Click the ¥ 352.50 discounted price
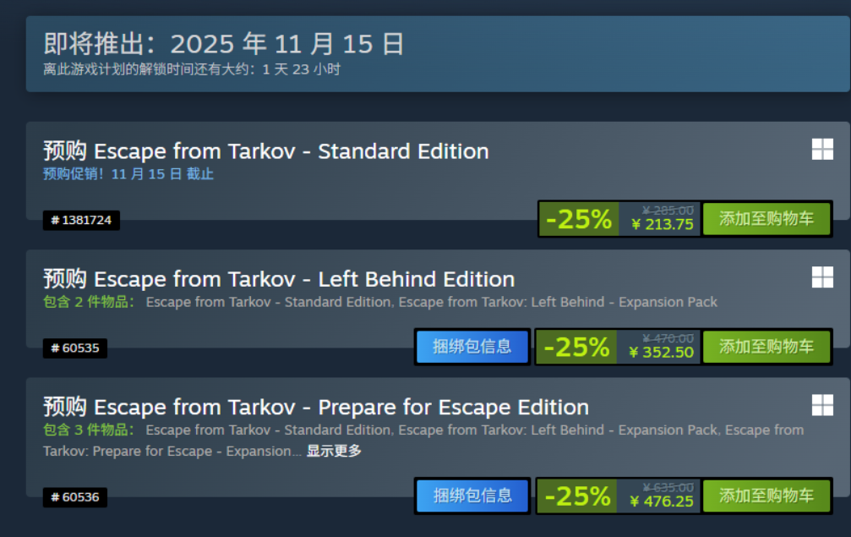851x537 pixels. tap(662, 353)
